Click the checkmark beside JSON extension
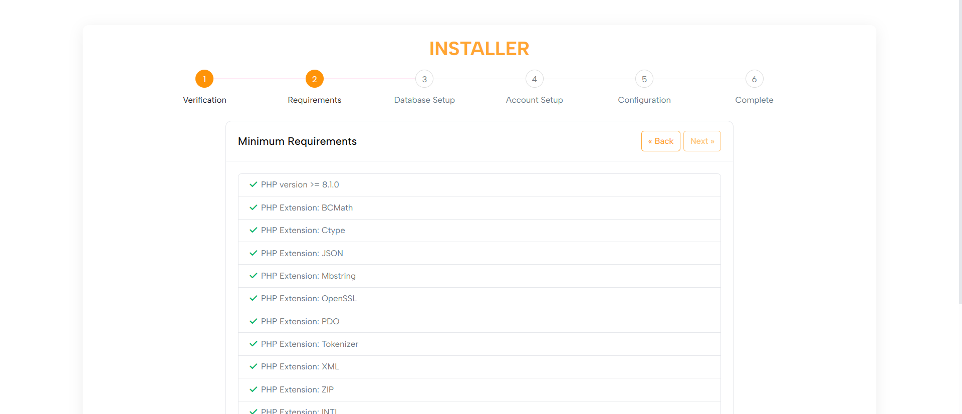Image resolution: width=962 pixels, height=414 pixels. (254, 253)
